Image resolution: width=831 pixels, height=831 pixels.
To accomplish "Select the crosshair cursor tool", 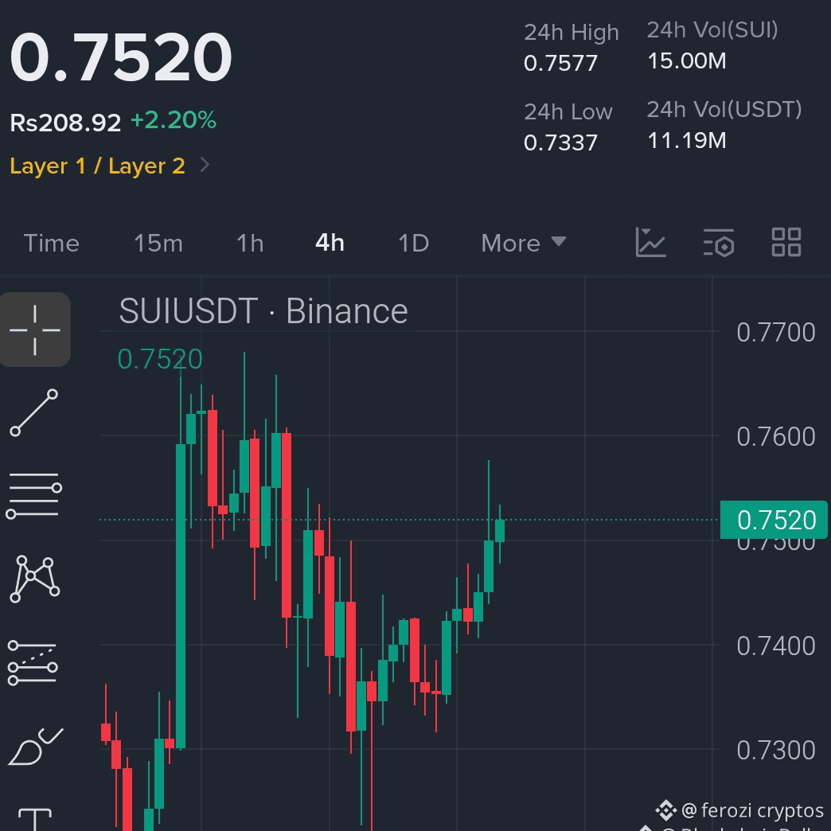I will (x=35, y=330).
